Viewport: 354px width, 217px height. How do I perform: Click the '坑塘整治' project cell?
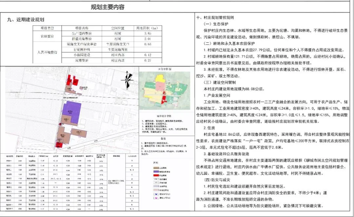[x=82, y=61]
